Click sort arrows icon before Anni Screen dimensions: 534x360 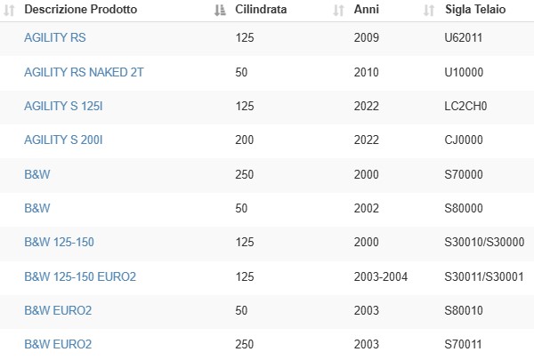click(x=338, y=10)
